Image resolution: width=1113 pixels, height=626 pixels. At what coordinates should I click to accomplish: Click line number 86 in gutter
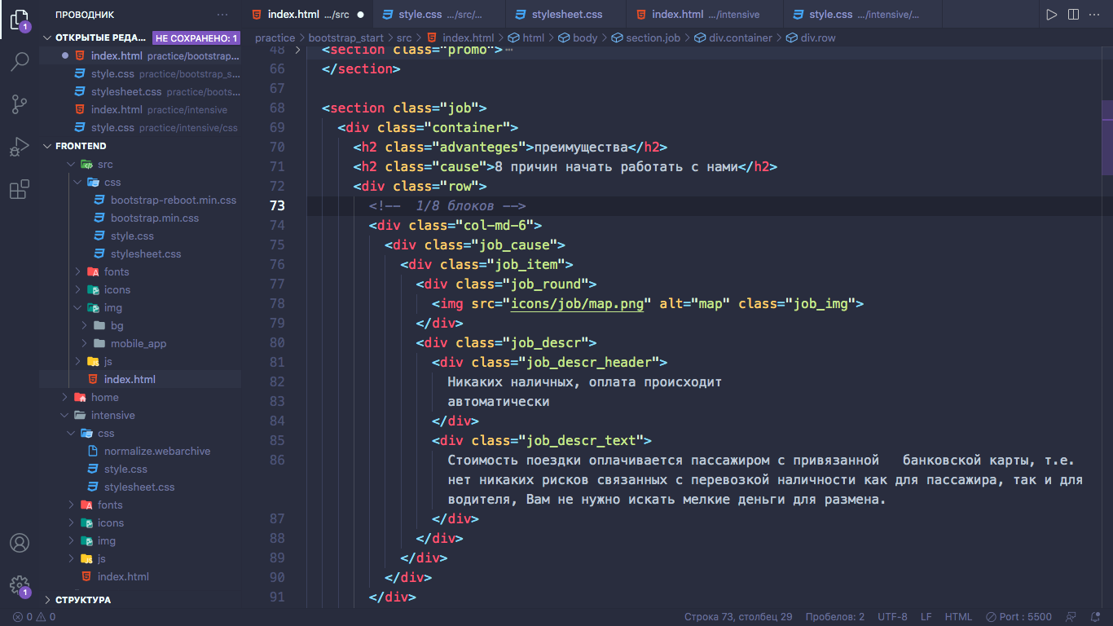(276, 460)
